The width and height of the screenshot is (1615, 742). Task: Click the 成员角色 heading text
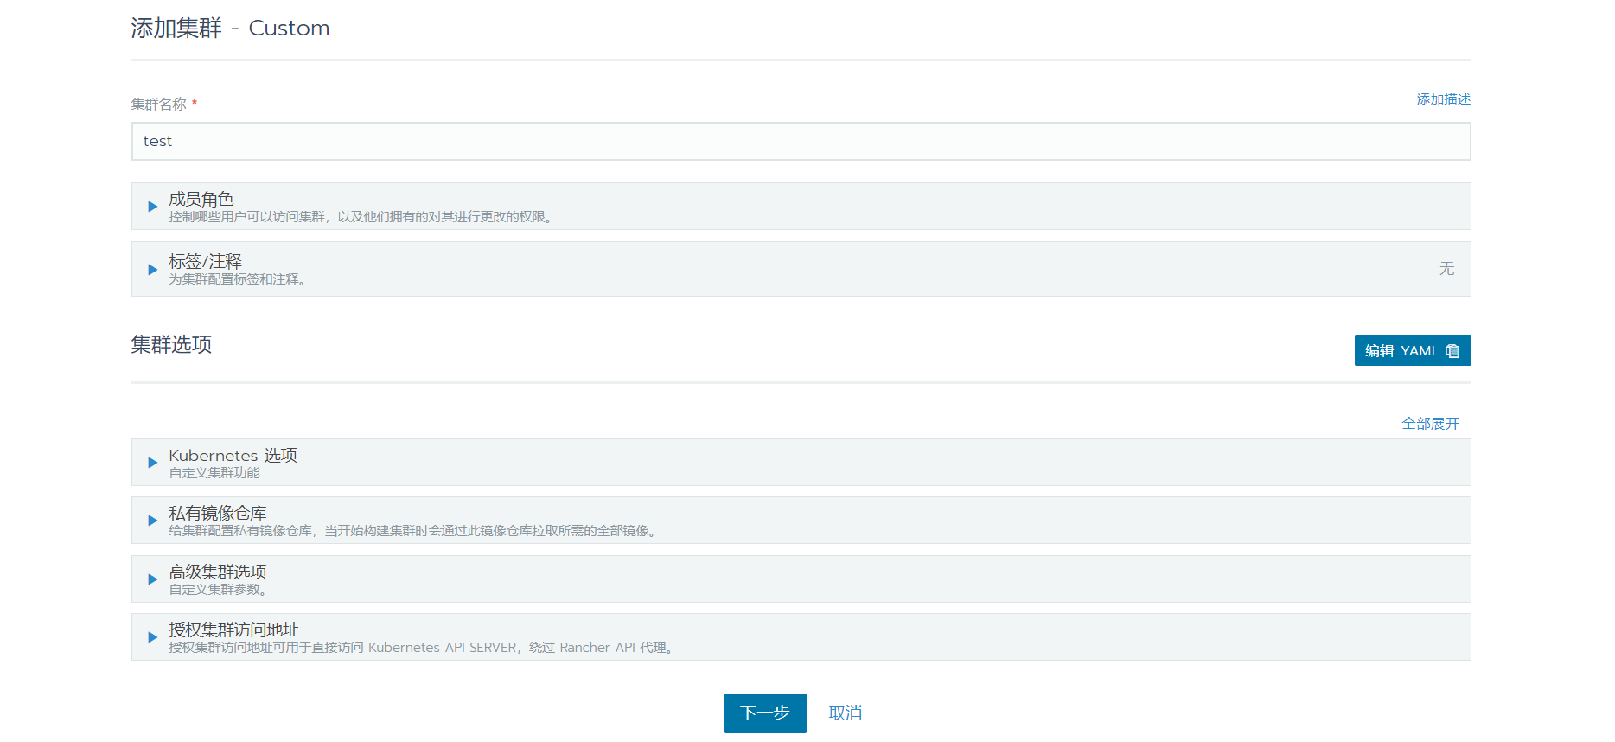pyautogui.click(x=201, y=199)
